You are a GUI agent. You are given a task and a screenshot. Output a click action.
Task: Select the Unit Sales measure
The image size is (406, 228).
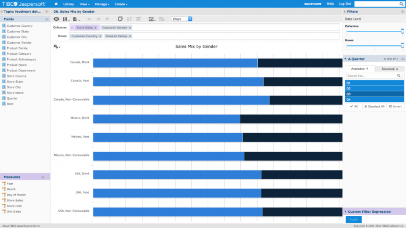[x=14, y=212]
